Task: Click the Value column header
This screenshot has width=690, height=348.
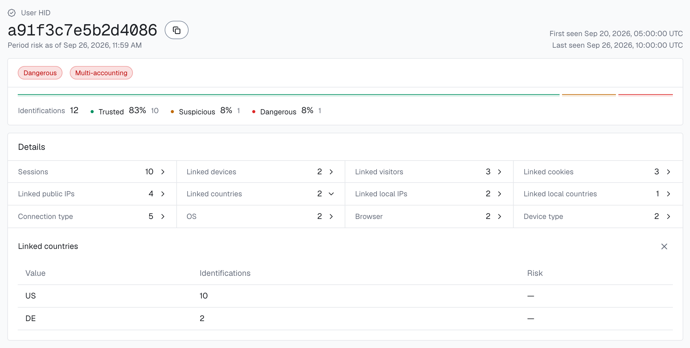Action: [36, 273]
